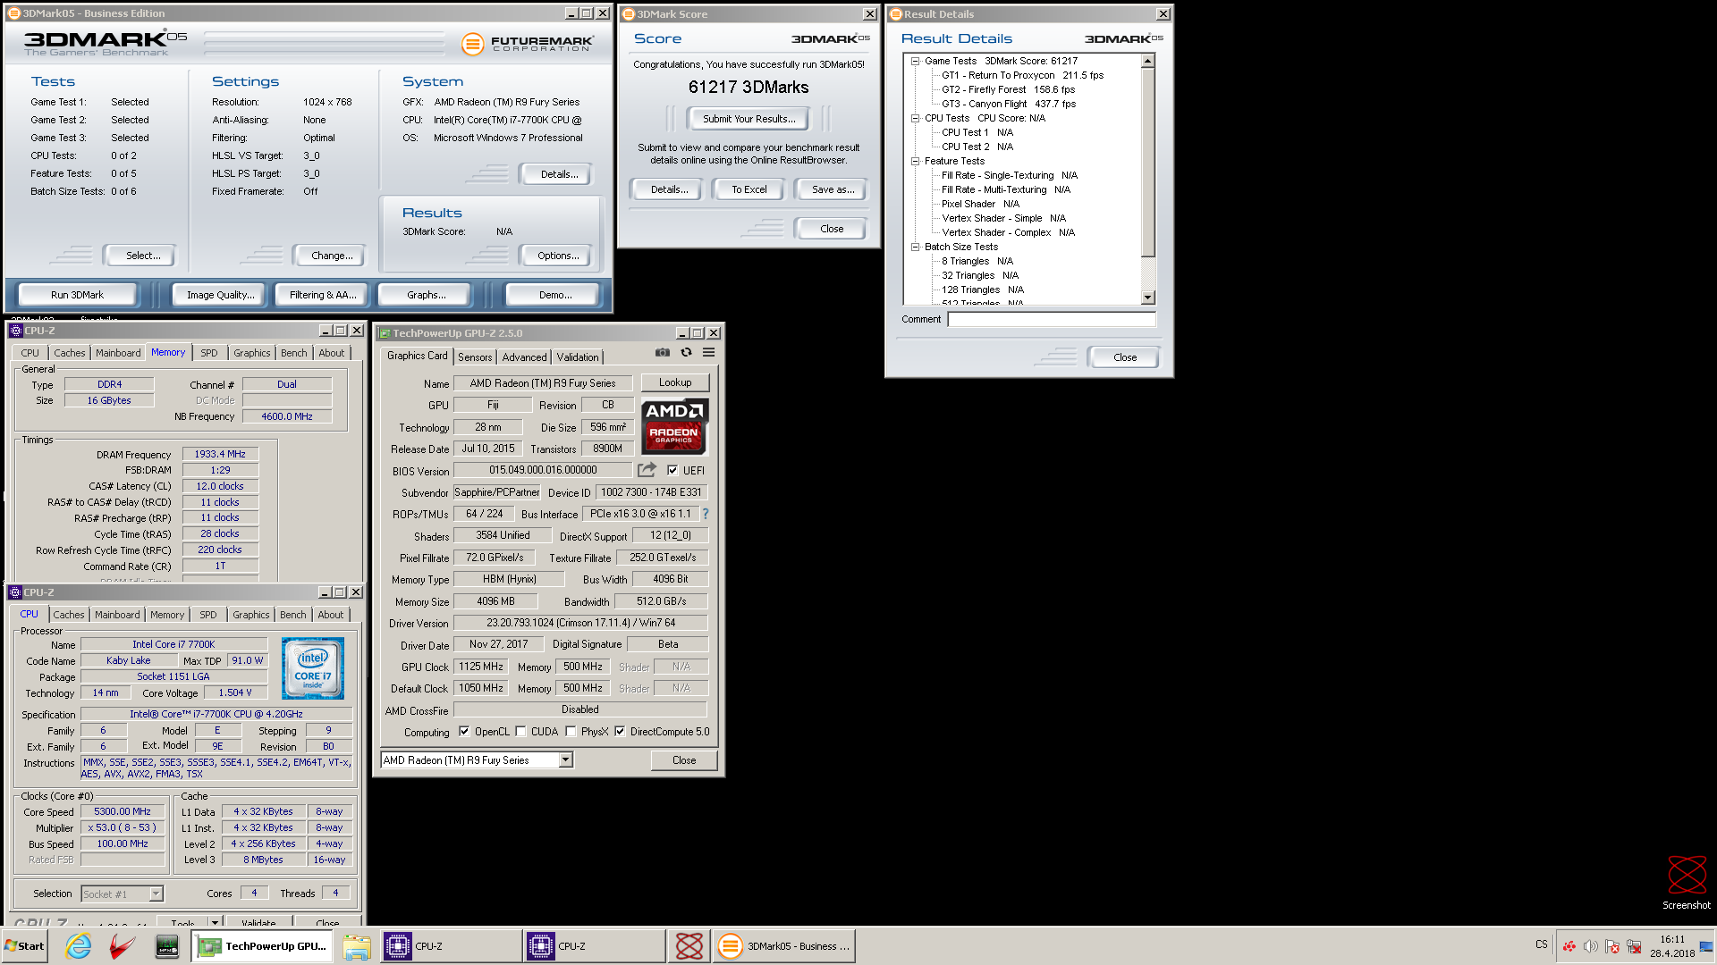
Task: Click Submit Your Results button
Action: click(x=749, y=119)
